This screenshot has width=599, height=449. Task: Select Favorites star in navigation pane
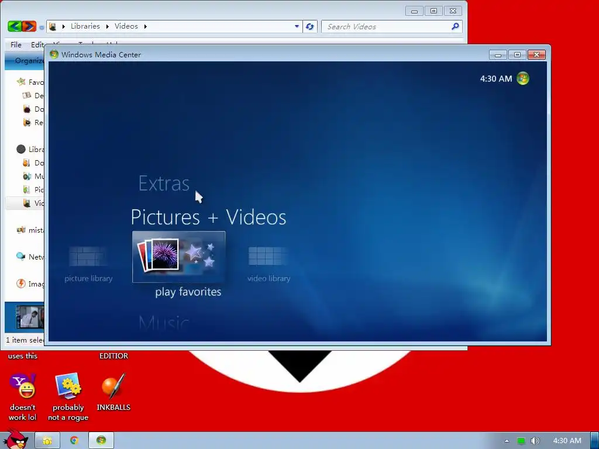(x=21, y=82)
